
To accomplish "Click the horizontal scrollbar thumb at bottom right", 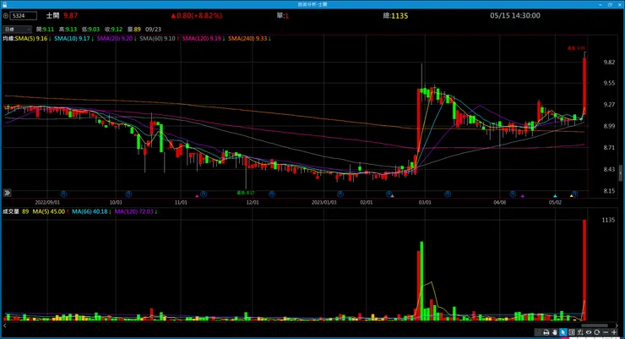I will tap(595, 325).
